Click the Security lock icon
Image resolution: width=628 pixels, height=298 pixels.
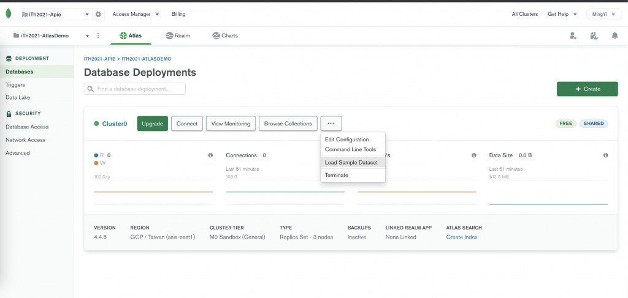9,114
